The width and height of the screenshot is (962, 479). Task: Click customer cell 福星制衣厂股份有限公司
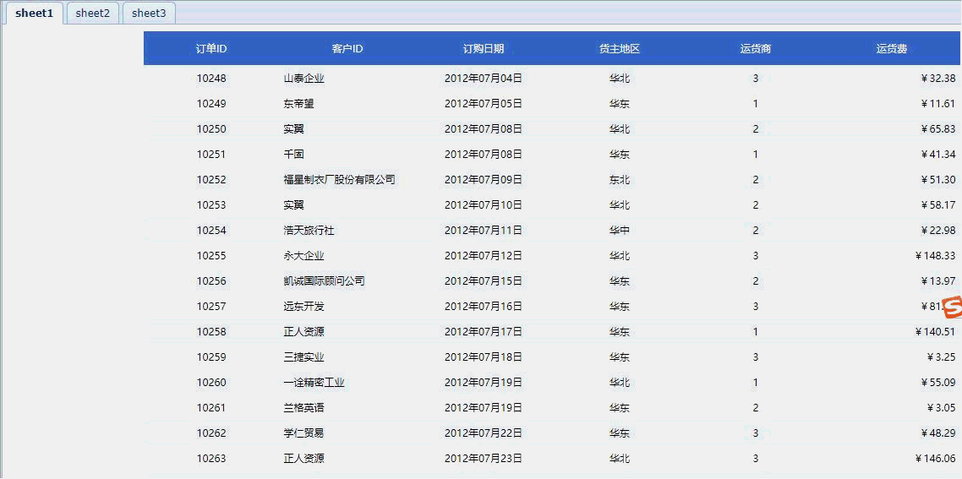pyautogui.click(x=339, y=180)
